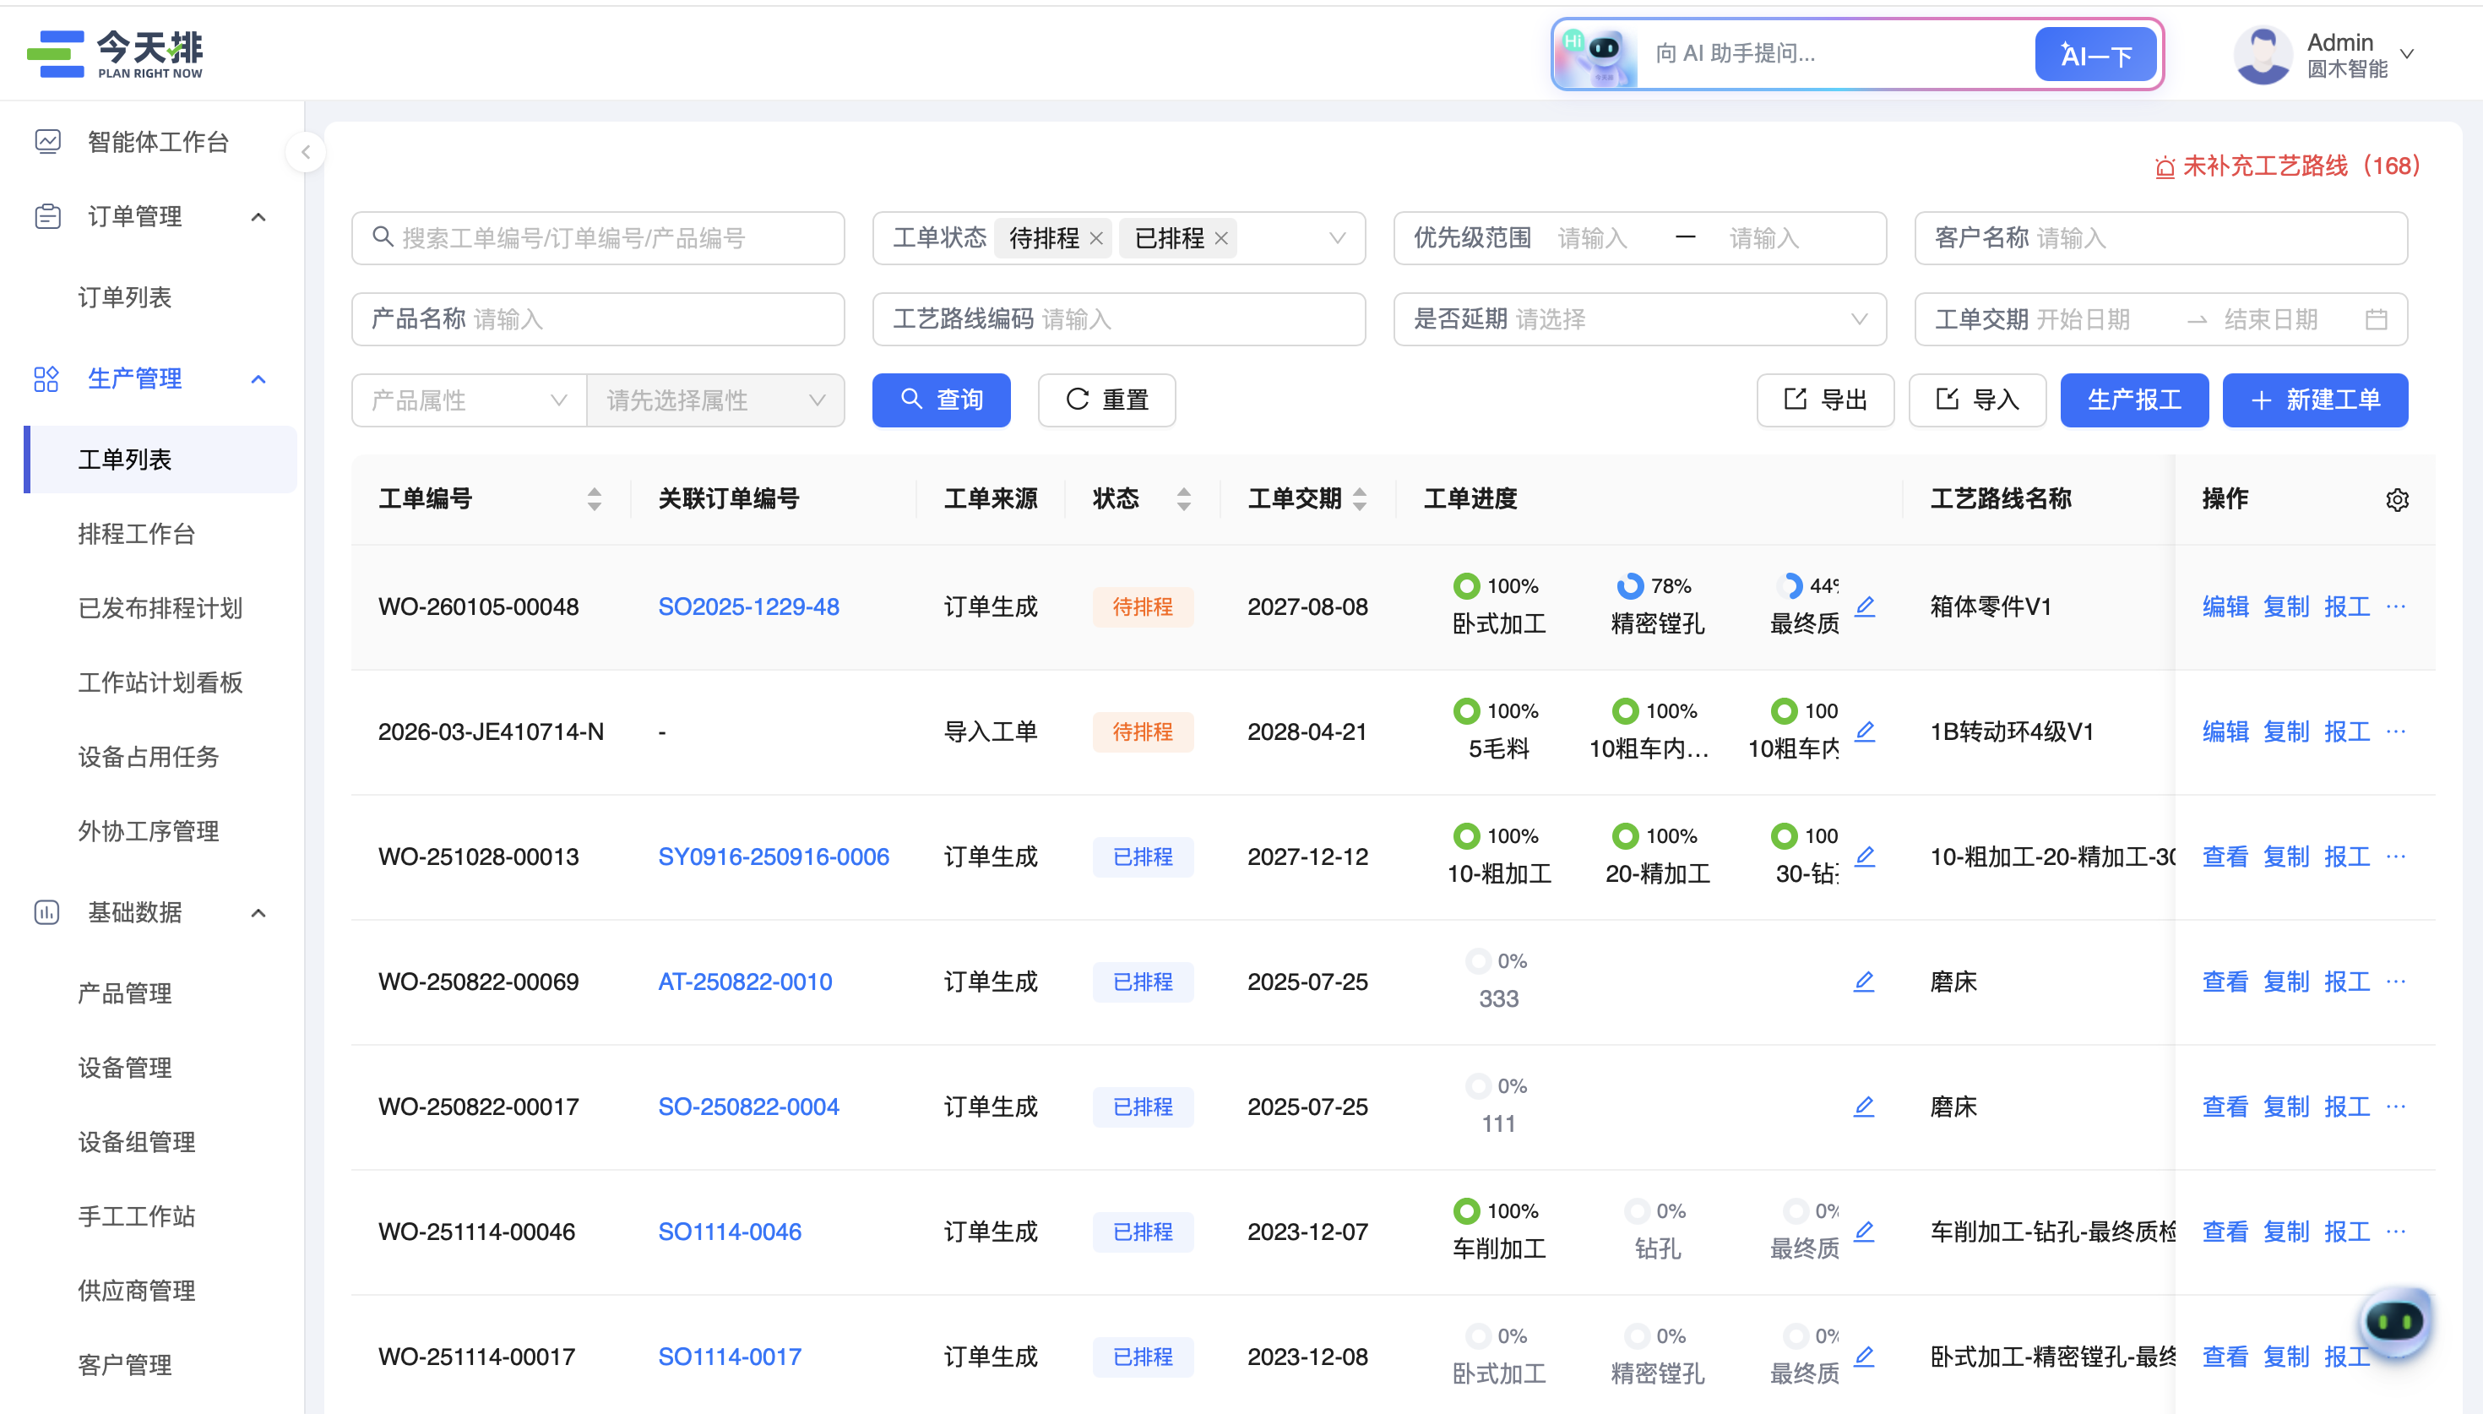Screen dimensions: 2483x1414
Task: Edit progress pencil for WO-250822-00069
Action: (1864, 982)
